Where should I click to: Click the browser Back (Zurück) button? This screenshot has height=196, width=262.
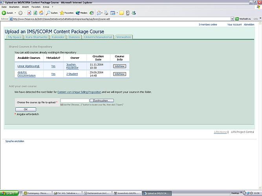click(9, 13)
